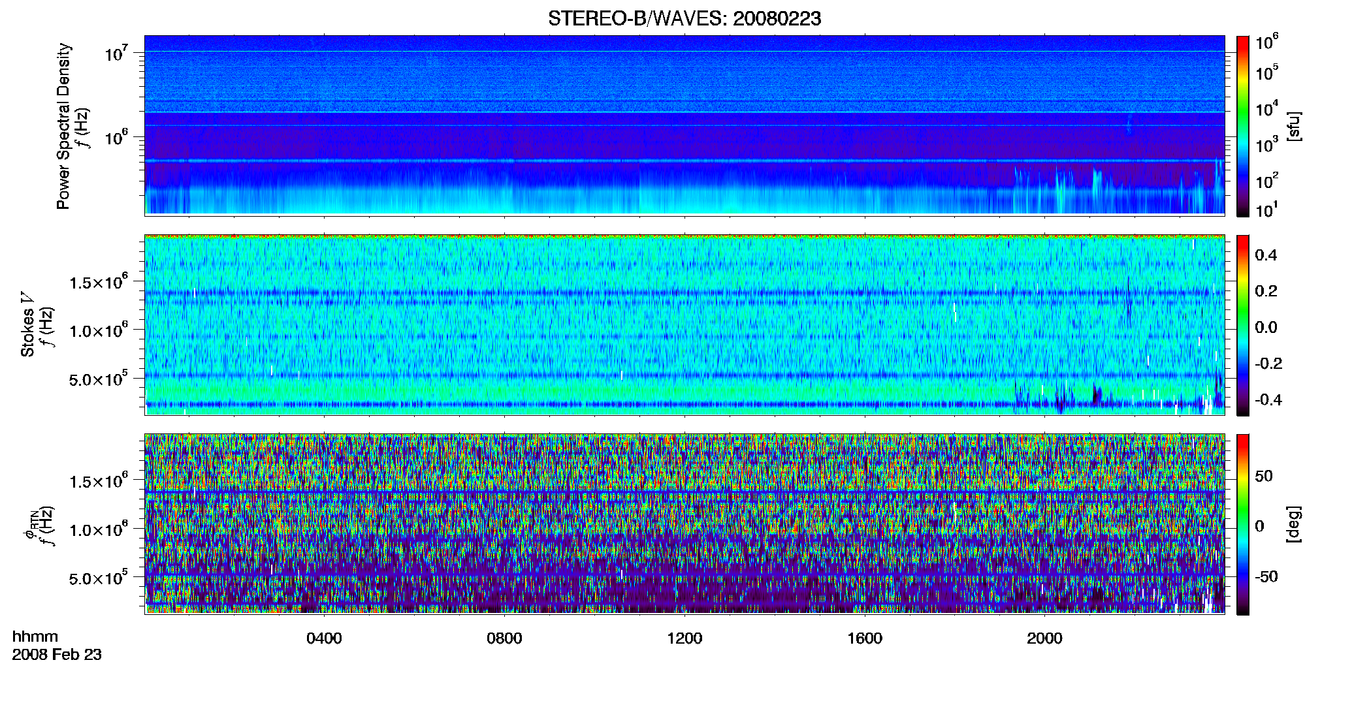Click the "[deg]" colorbar unit label
The width and height of the screenshot is (1369, 705).
point(1293,524)
